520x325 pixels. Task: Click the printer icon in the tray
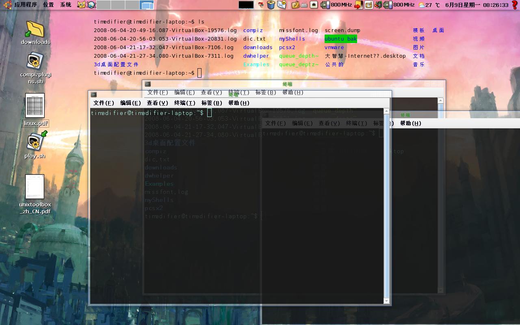coord(303,5)
